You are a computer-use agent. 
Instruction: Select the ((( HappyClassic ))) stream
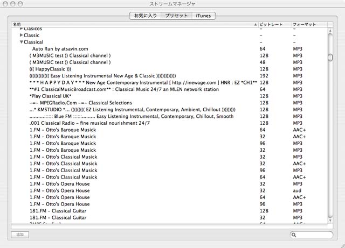(169, 69)
